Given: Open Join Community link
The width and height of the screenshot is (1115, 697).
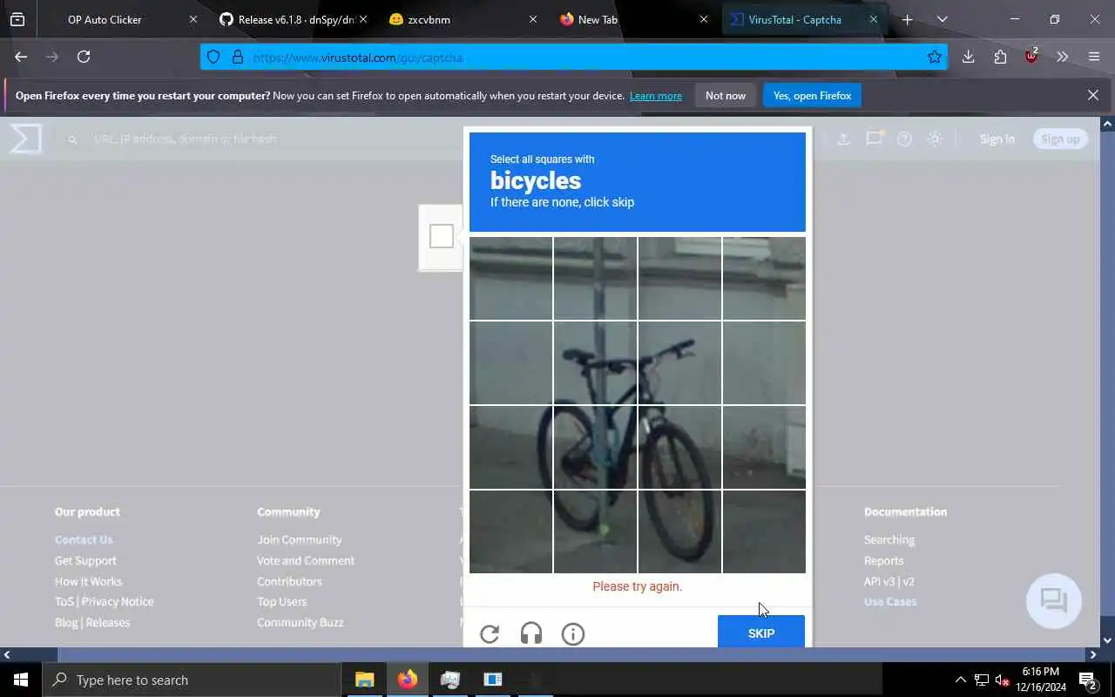Looking at the screenshot, I should pos(299,539).
